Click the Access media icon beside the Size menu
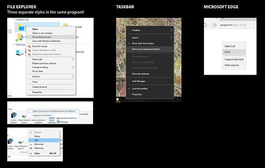 pyautogui.click(x=10, y=141)
